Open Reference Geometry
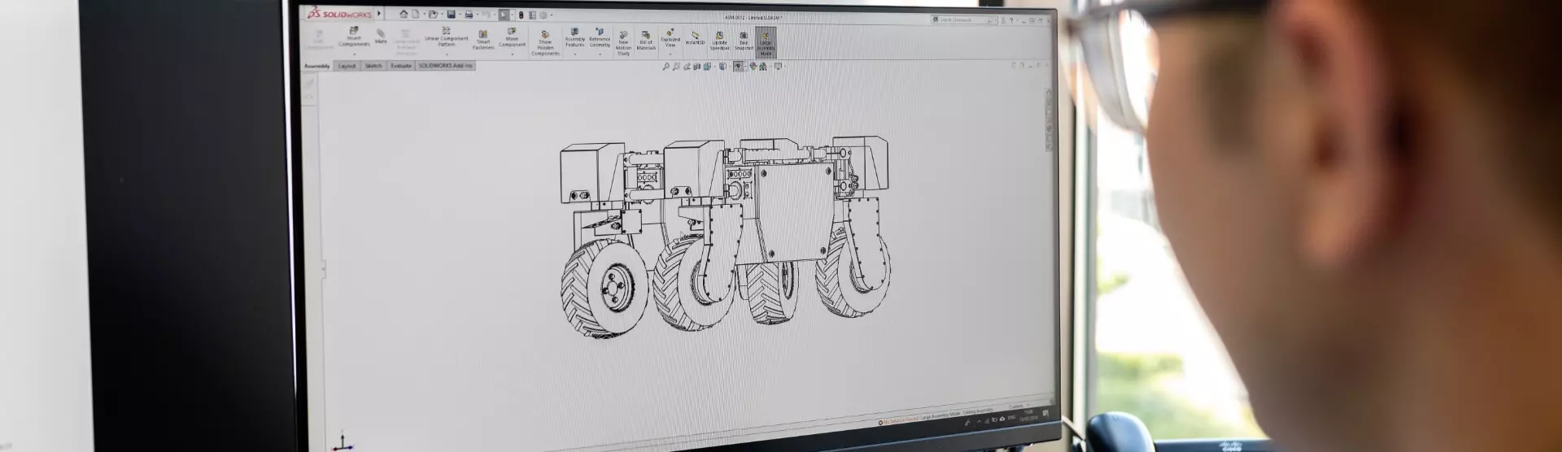Screen dimensions: 1562x452 pos(600,37)
